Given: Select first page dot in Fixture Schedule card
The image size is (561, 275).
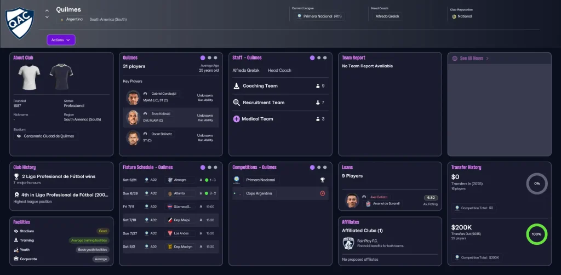Looking at the screenshot, I should (x=203, y=168).
